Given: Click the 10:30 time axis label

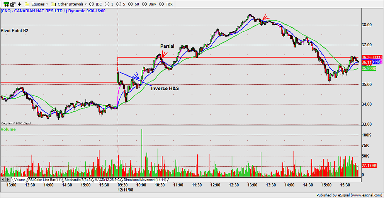Looking at the screenshot, I should tap(160, 185).
